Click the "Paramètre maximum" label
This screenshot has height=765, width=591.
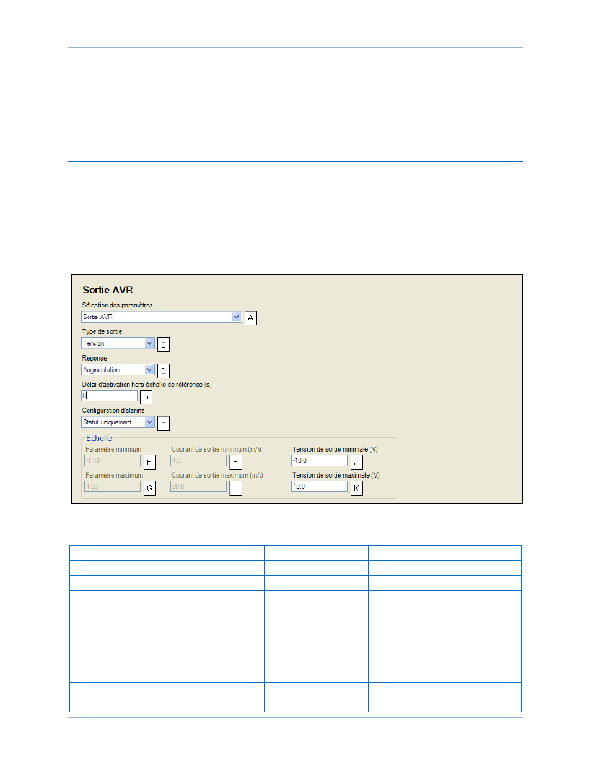[x=115, y=475]
